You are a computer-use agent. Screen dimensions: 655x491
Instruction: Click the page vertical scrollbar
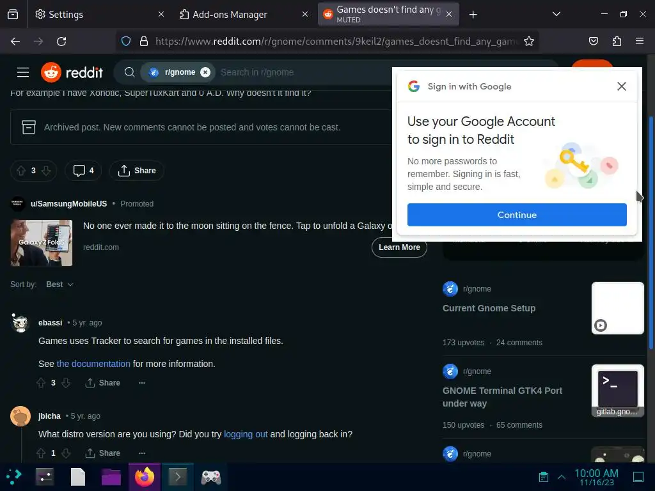(651, 233)
